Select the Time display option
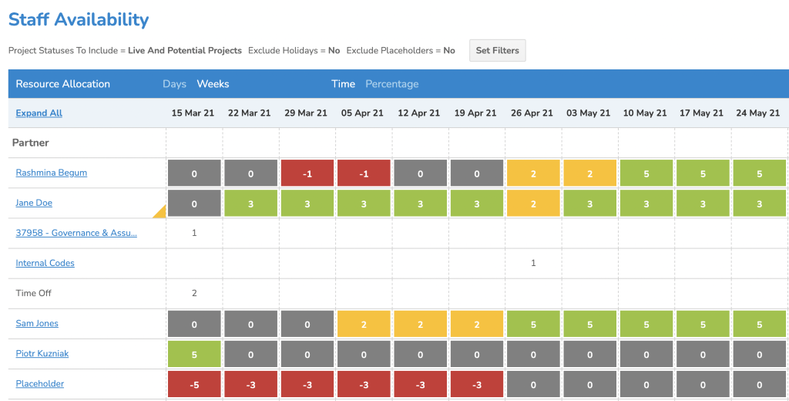Viewport: 789px width, 401px height. (343, 84)
